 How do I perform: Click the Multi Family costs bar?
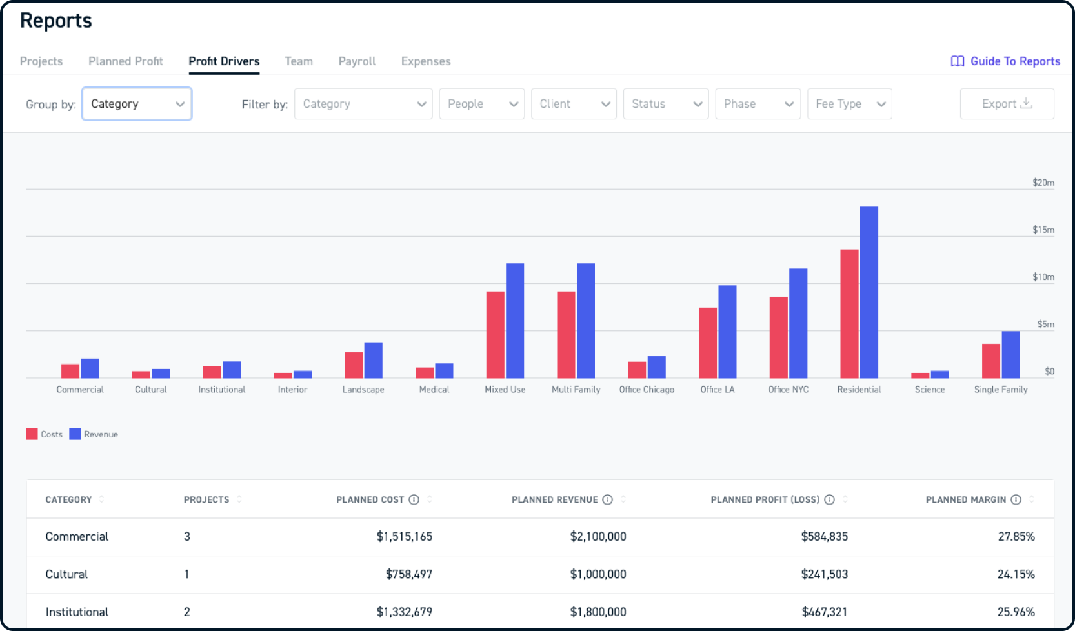pos(566,335)
